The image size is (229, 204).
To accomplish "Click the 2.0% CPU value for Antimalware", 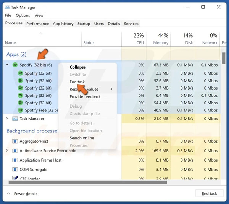I will (x=140, y=150).
